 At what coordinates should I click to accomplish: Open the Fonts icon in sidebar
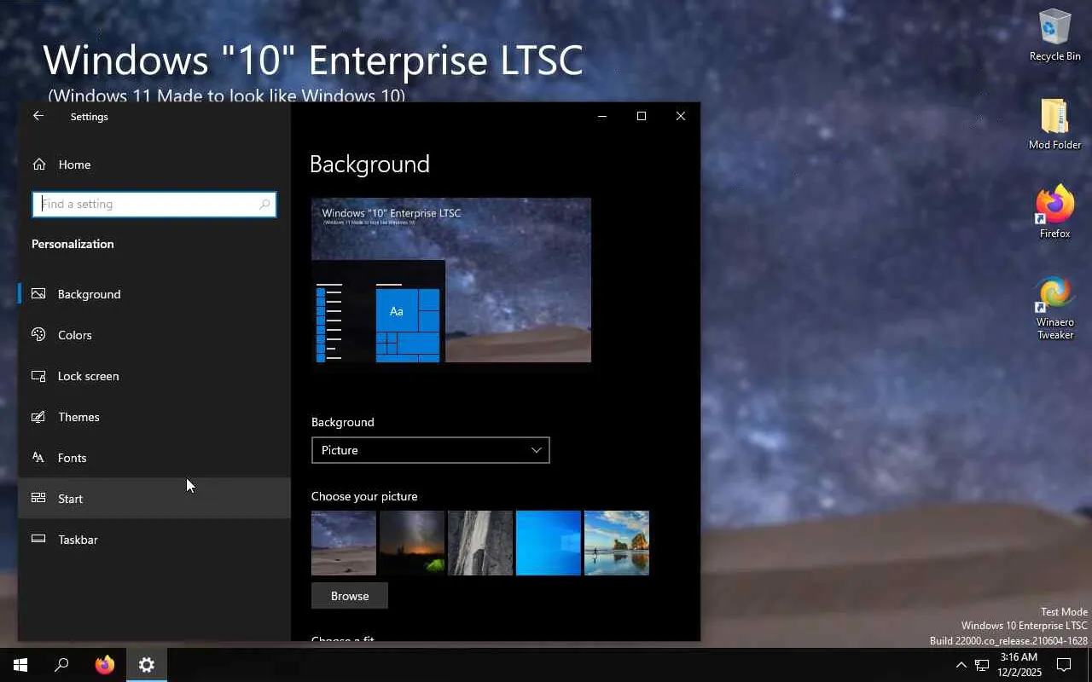(38, 458)
